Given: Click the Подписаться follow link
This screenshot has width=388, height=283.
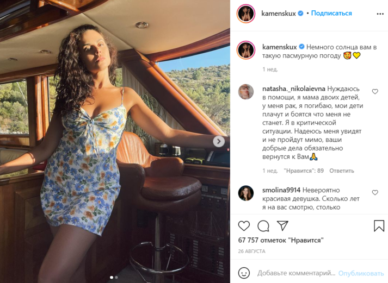Looking at the screenshot, I should pyautogui.click(x=331, y=14).
